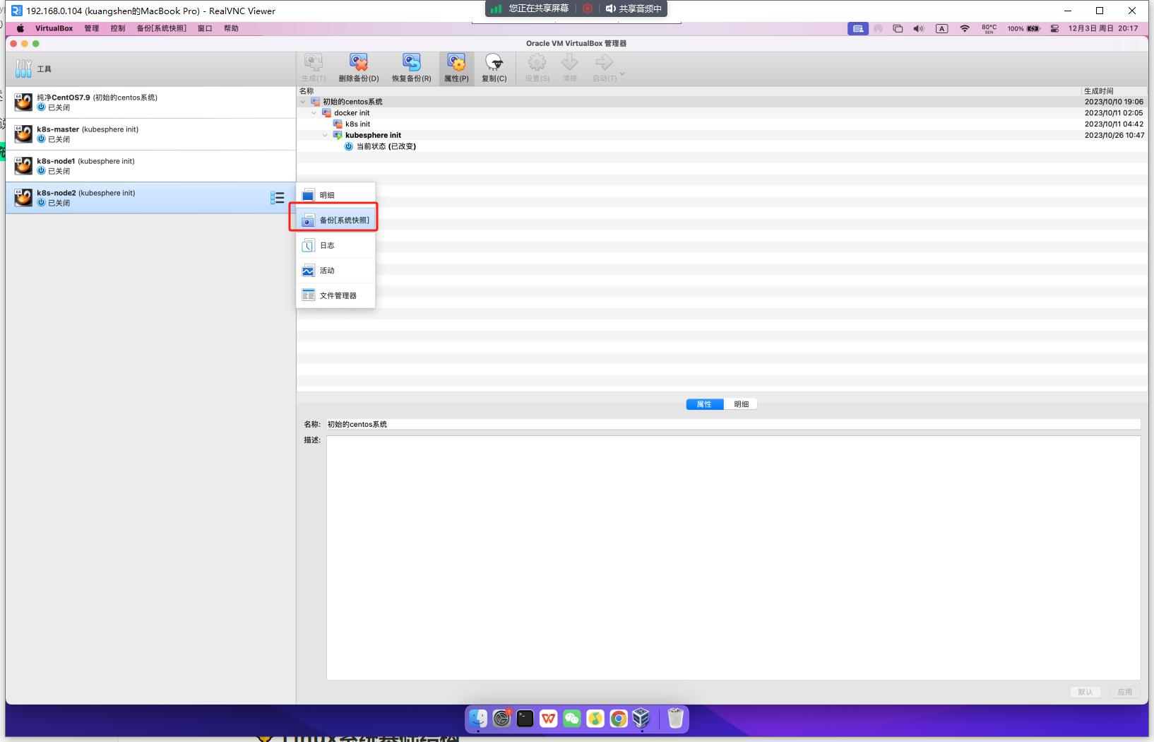Choose 活动 in the popup menu
The image size is (1154, 742).
point(335,271)
